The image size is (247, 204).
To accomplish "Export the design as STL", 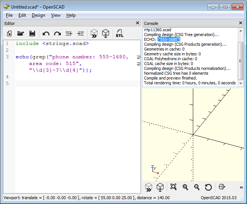I will [119, 33].
